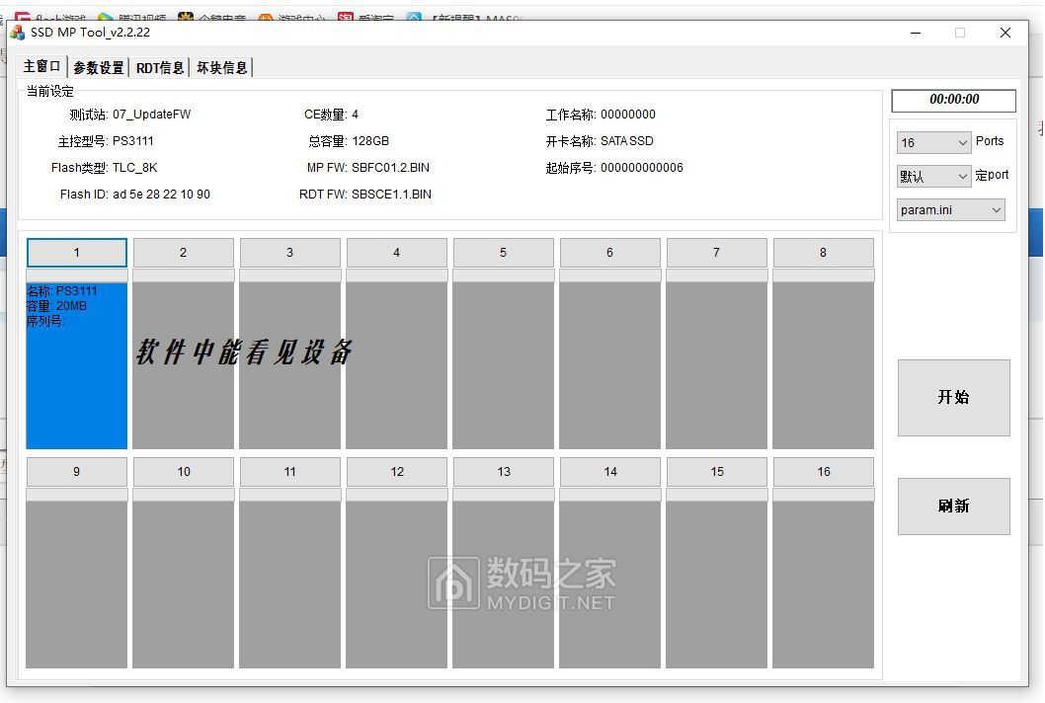Select port 2 header button
The width and height of the screenshot is (1045, 703).
click(184, 253)
